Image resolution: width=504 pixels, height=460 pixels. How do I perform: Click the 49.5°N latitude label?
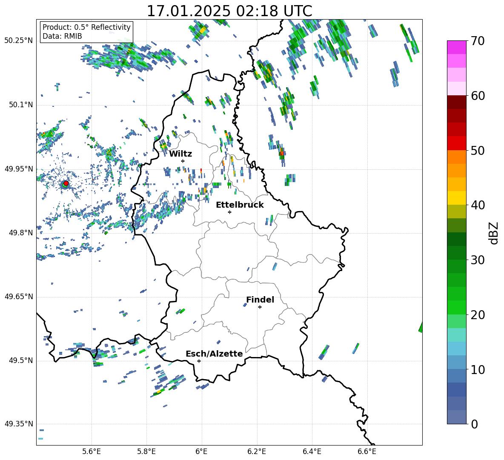tap(21, 360)
